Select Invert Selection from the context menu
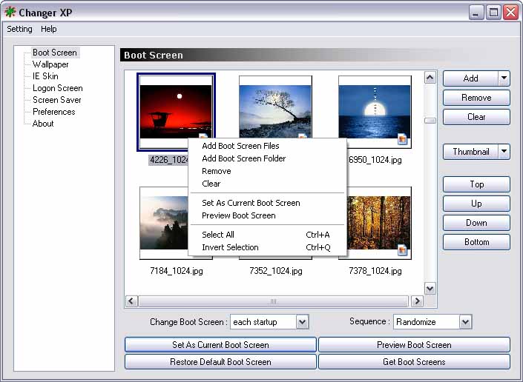This screenshot has height=382, width=523. [x=230, y=247]
